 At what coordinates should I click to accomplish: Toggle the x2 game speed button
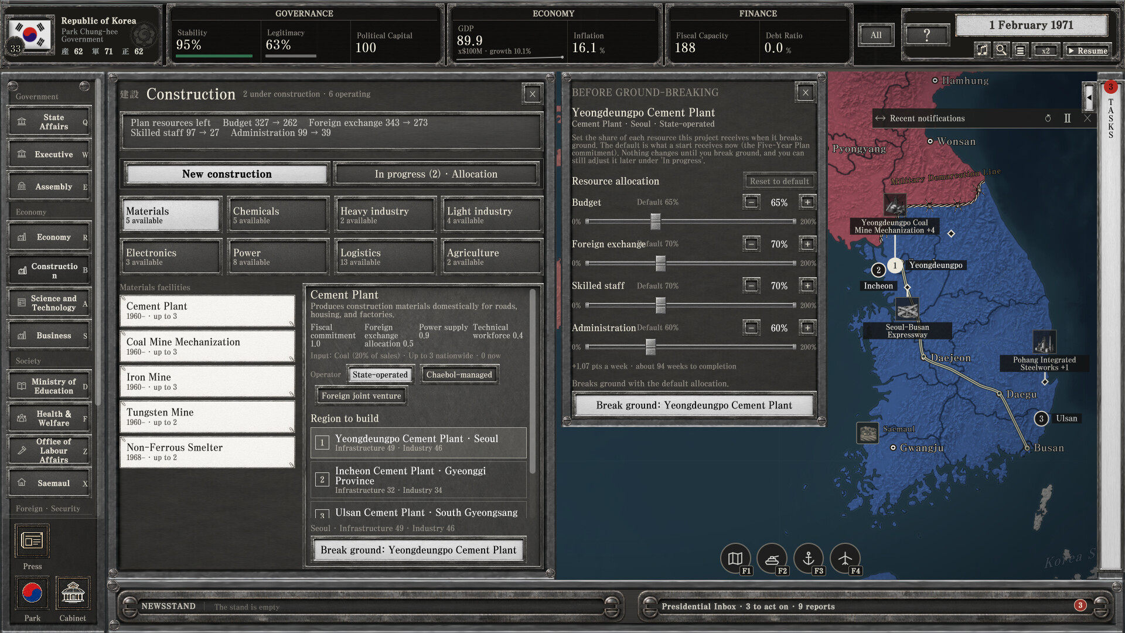[x=1045, y=50]
